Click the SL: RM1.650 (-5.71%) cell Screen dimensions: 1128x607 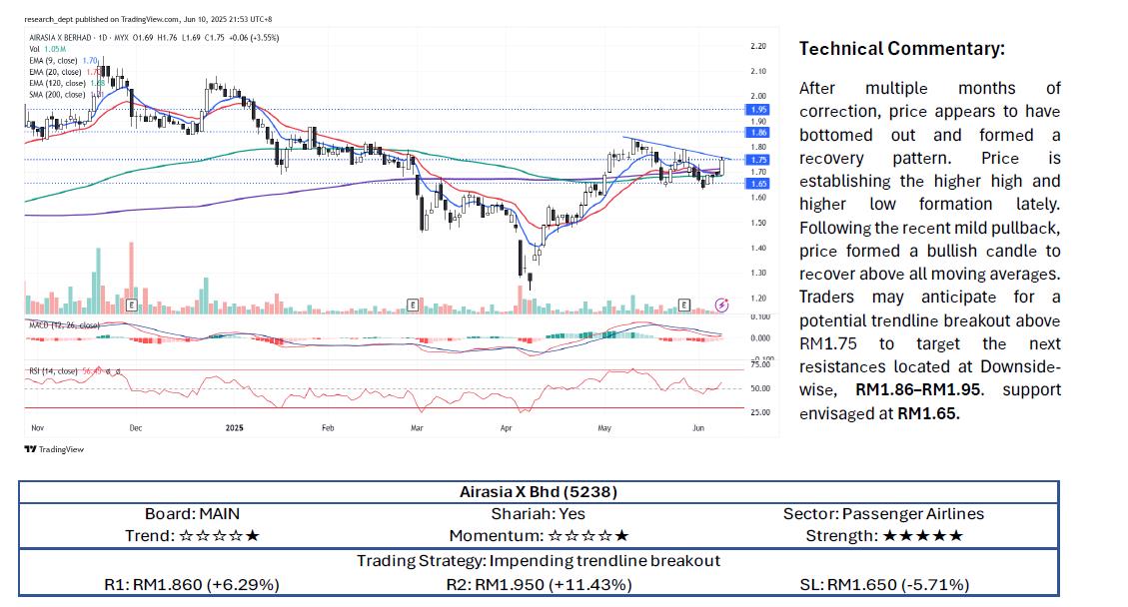[884, 585]
